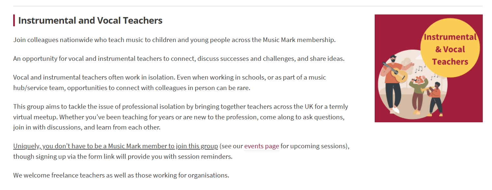Click the red accent bar beside heading
The image size is (492, 190).
tap(14, 20)
